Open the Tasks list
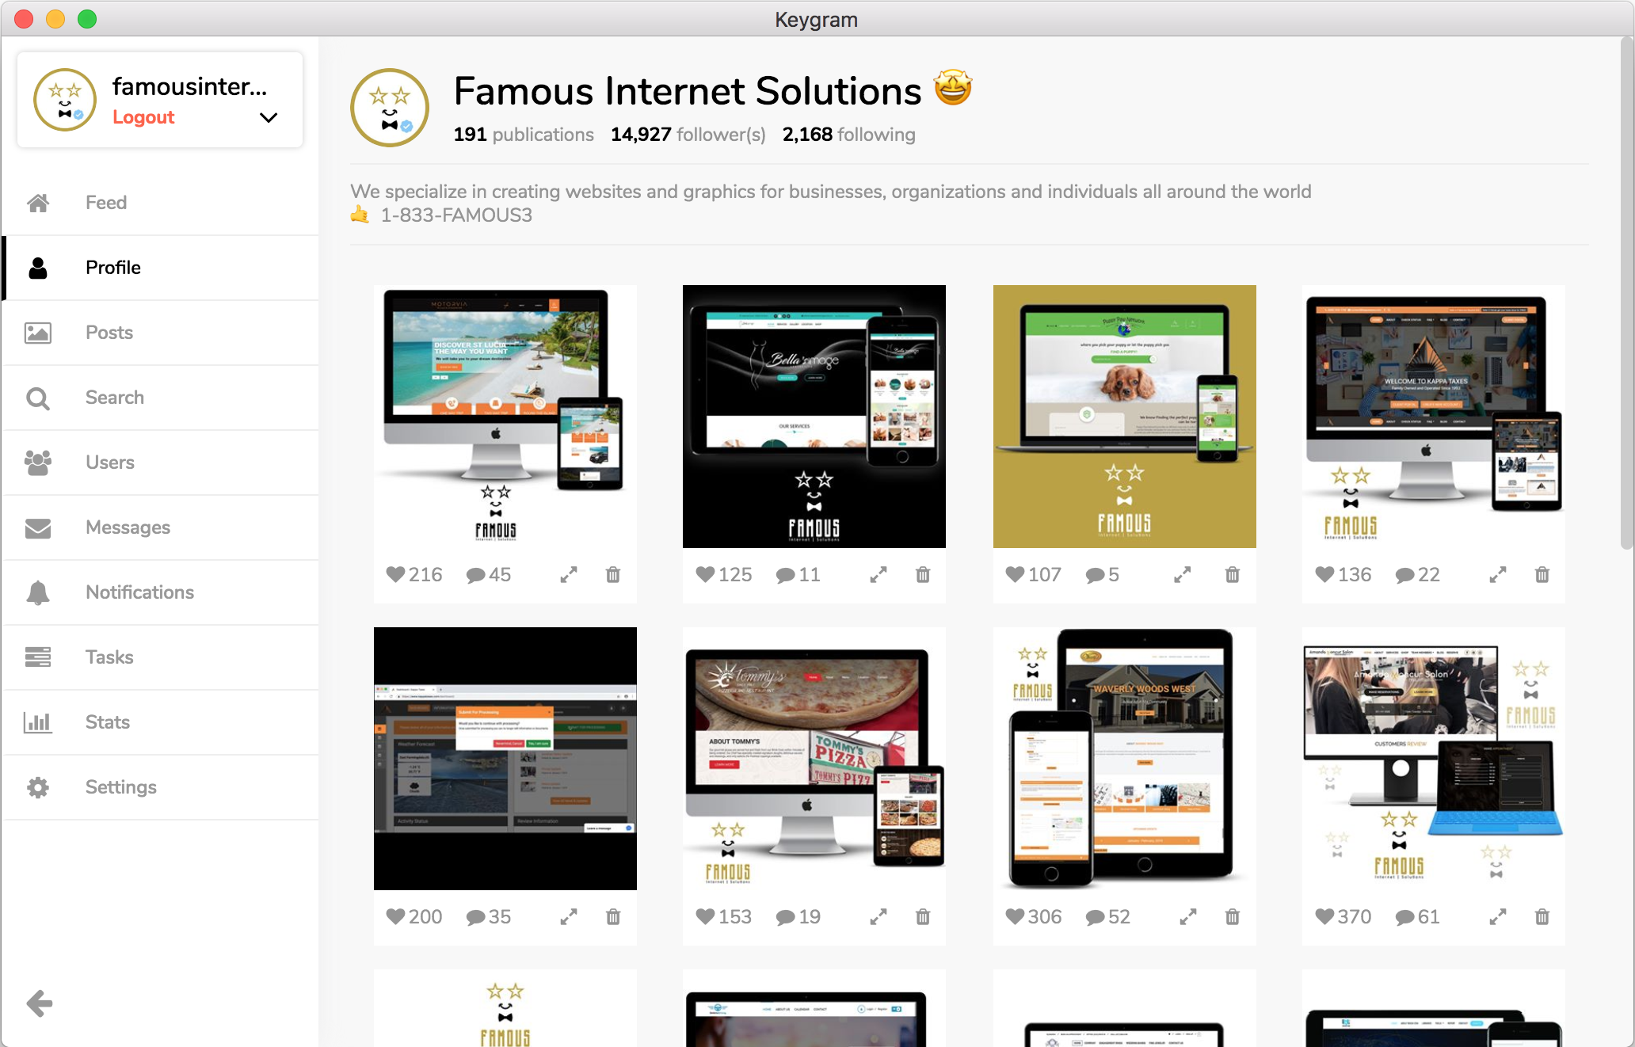The height and width of the screenshot is (1047, 1635). pyautogui.click(x=109, y=657)
